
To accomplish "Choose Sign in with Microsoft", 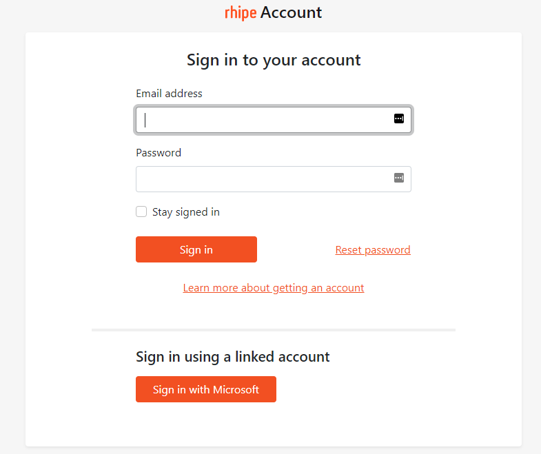I will (206, 389).
